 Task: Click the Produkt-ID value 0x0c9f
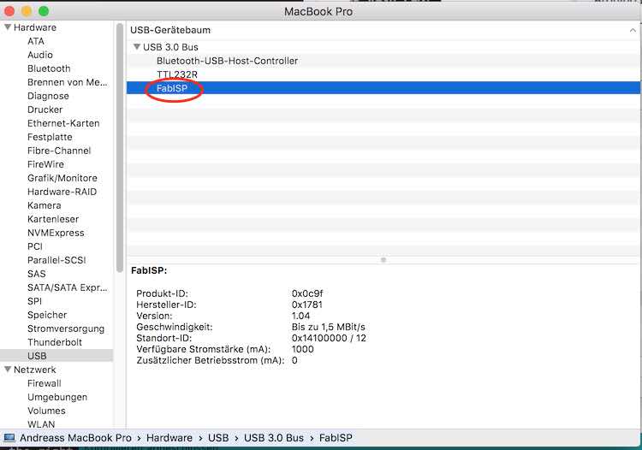pos(307,293)
